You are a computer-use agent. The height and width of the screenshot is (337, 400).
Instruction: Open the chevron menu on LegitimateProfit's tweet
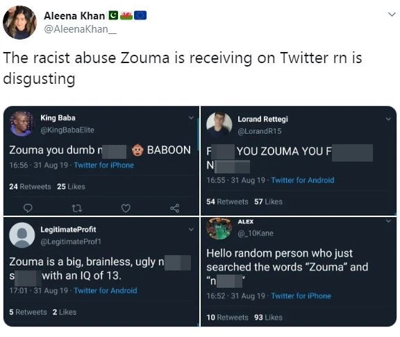click(x=191, y=230)
